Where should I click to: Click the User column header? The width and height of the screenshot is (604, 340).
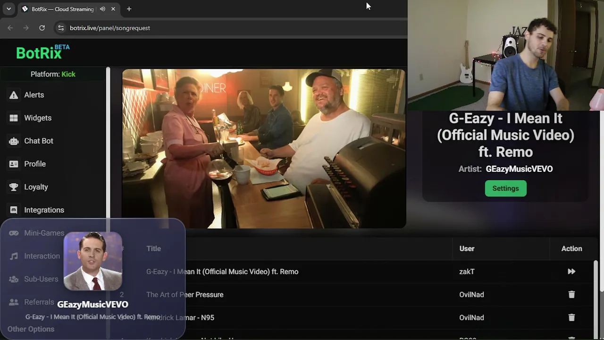click(467, 249)
